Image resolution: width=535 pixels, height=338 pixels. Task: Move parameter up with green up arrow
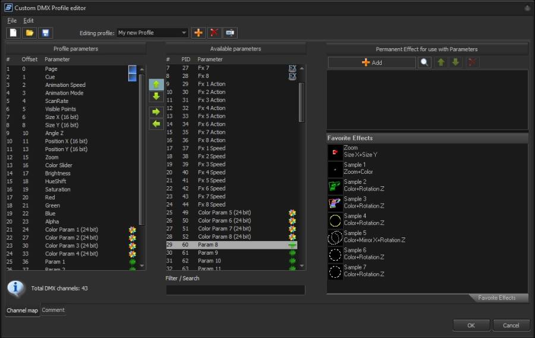pyautogui.click(x=156, y=84)
